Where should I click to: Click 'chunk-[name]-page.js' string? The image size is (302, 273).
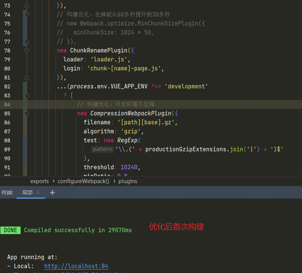(x=124, y=69)
